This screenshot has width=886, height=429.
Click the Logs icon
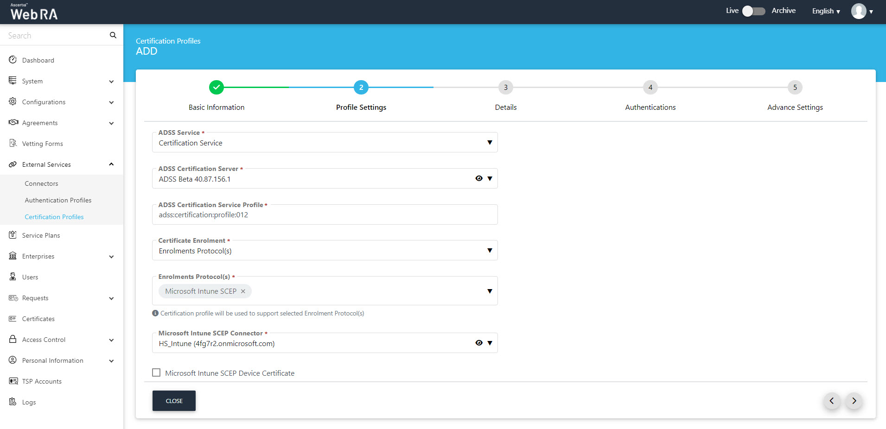[x=13, y=402]
